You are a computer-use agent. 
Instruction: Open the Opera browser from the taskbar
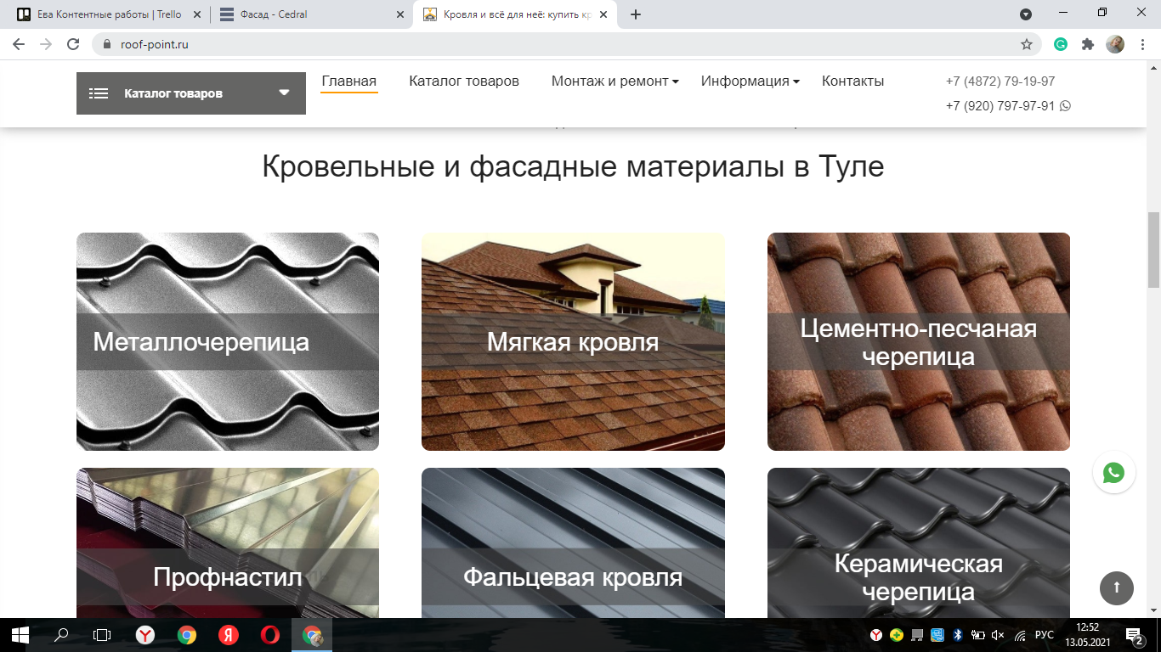(270, 634)
